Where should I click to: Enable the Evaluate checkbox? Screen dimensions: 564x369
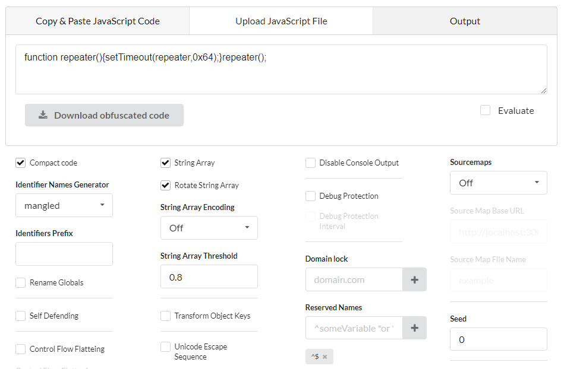pos(486,110)
